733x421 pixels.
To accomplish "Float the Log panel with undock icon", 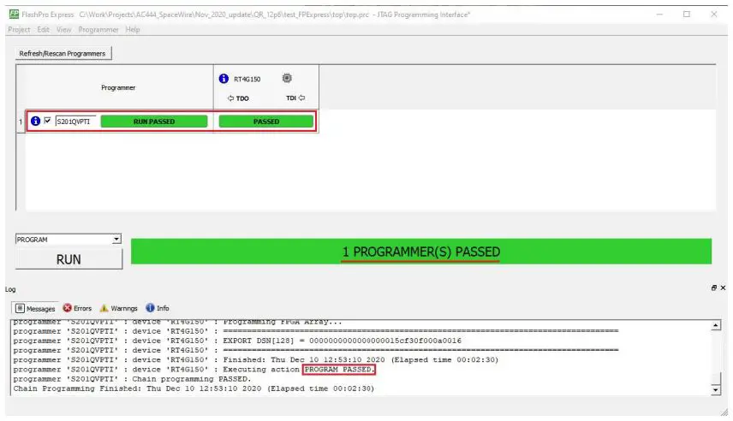I will (714, 288).
